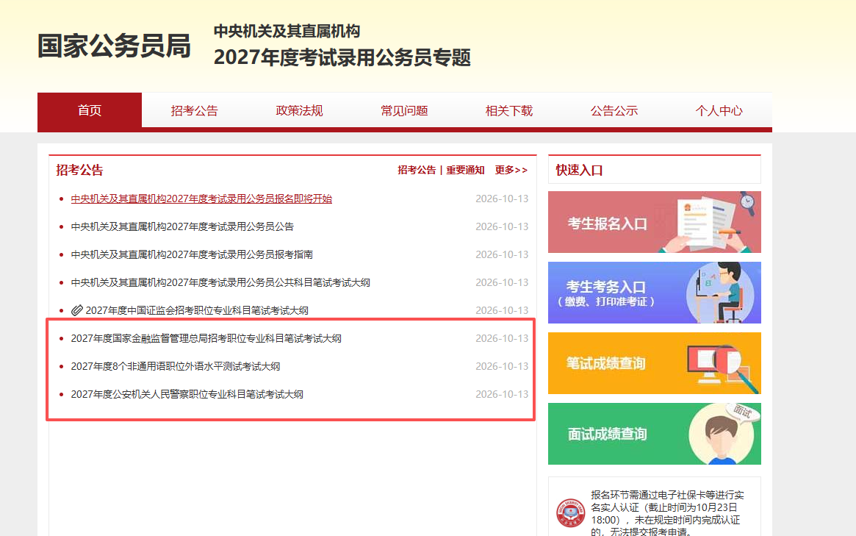
Task: Click the 2027年度考试录用公务员专题 heading
Action: pos(342,57)
